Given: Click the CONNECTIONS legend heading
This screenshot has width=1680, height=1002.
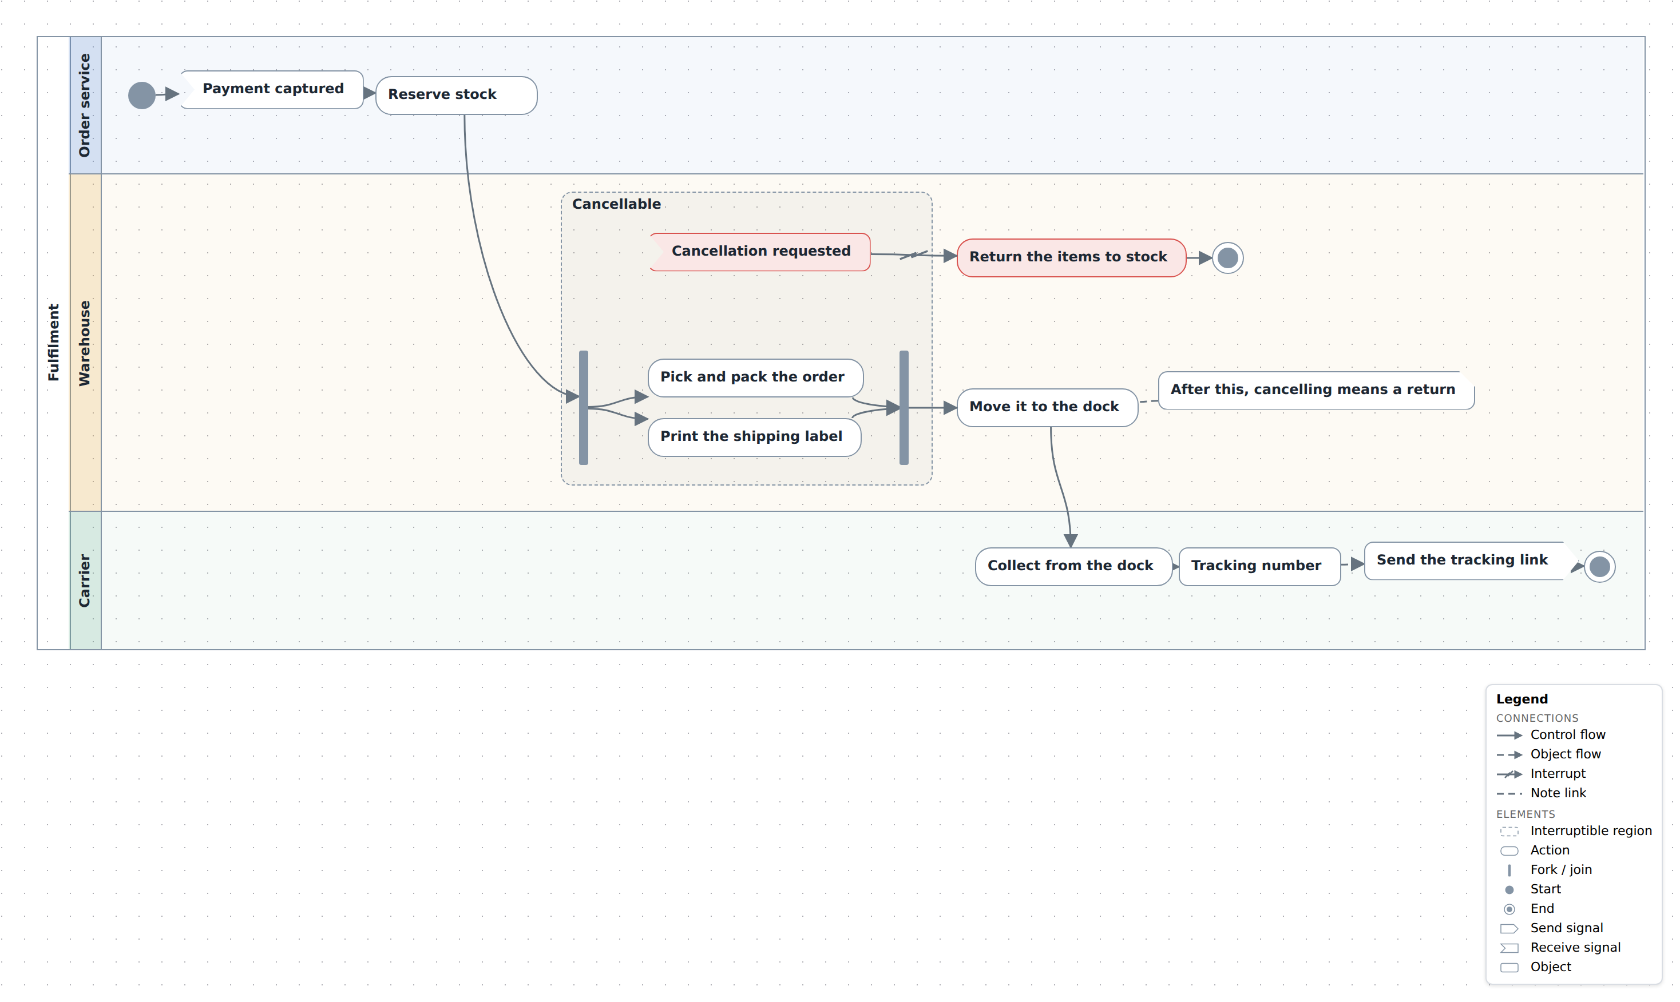Looking at the screenshot, I should coord(1537,718).
